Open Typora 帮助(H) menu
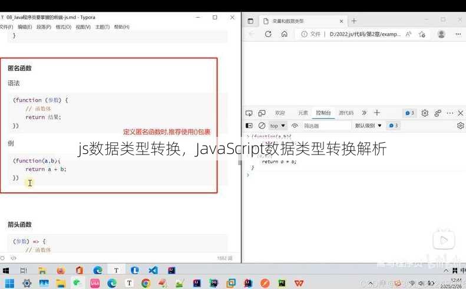Screen dimensions: 466x289 [x=121, y=27]
